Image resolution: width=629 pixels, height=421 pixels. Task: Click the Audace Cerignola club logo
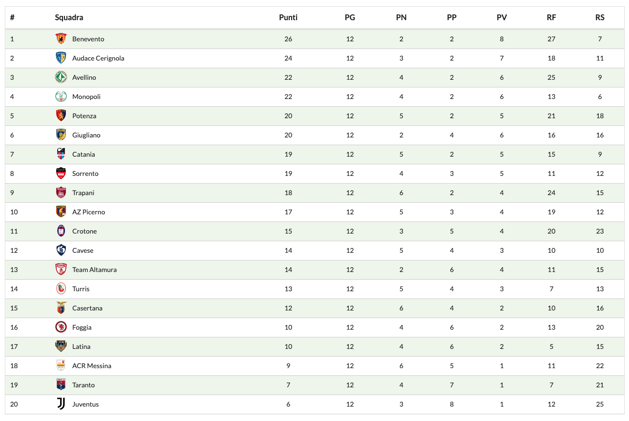coord(61,58)
